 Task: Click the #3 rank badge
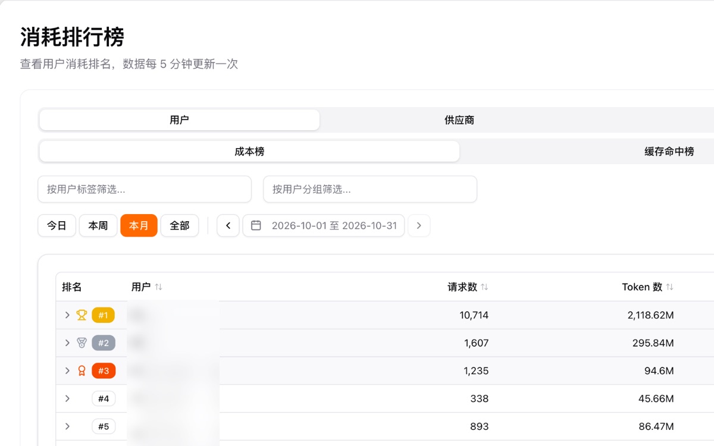pos(104,371)
